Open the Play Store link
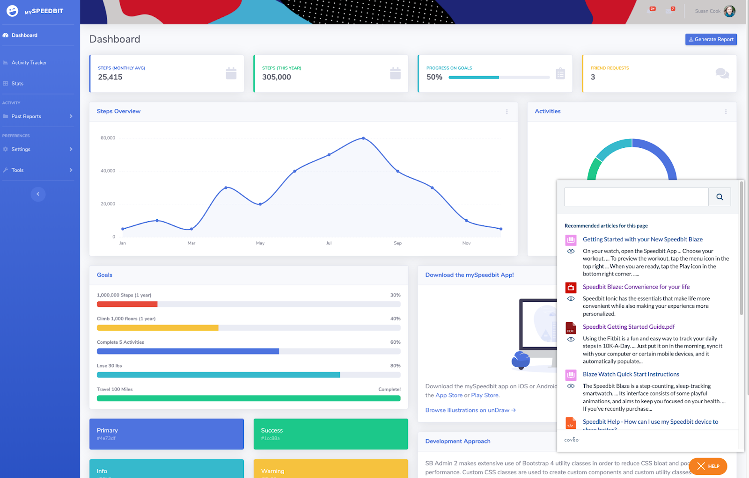Viewport: 749px width, 478px height. [485, 396]
